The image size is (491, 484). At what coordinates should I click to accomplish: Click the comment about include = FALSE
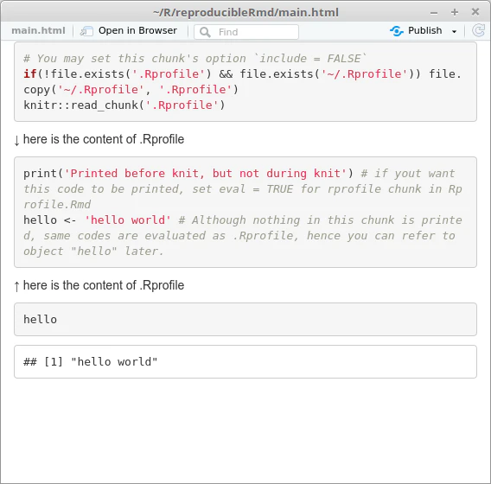click(194, 59)
